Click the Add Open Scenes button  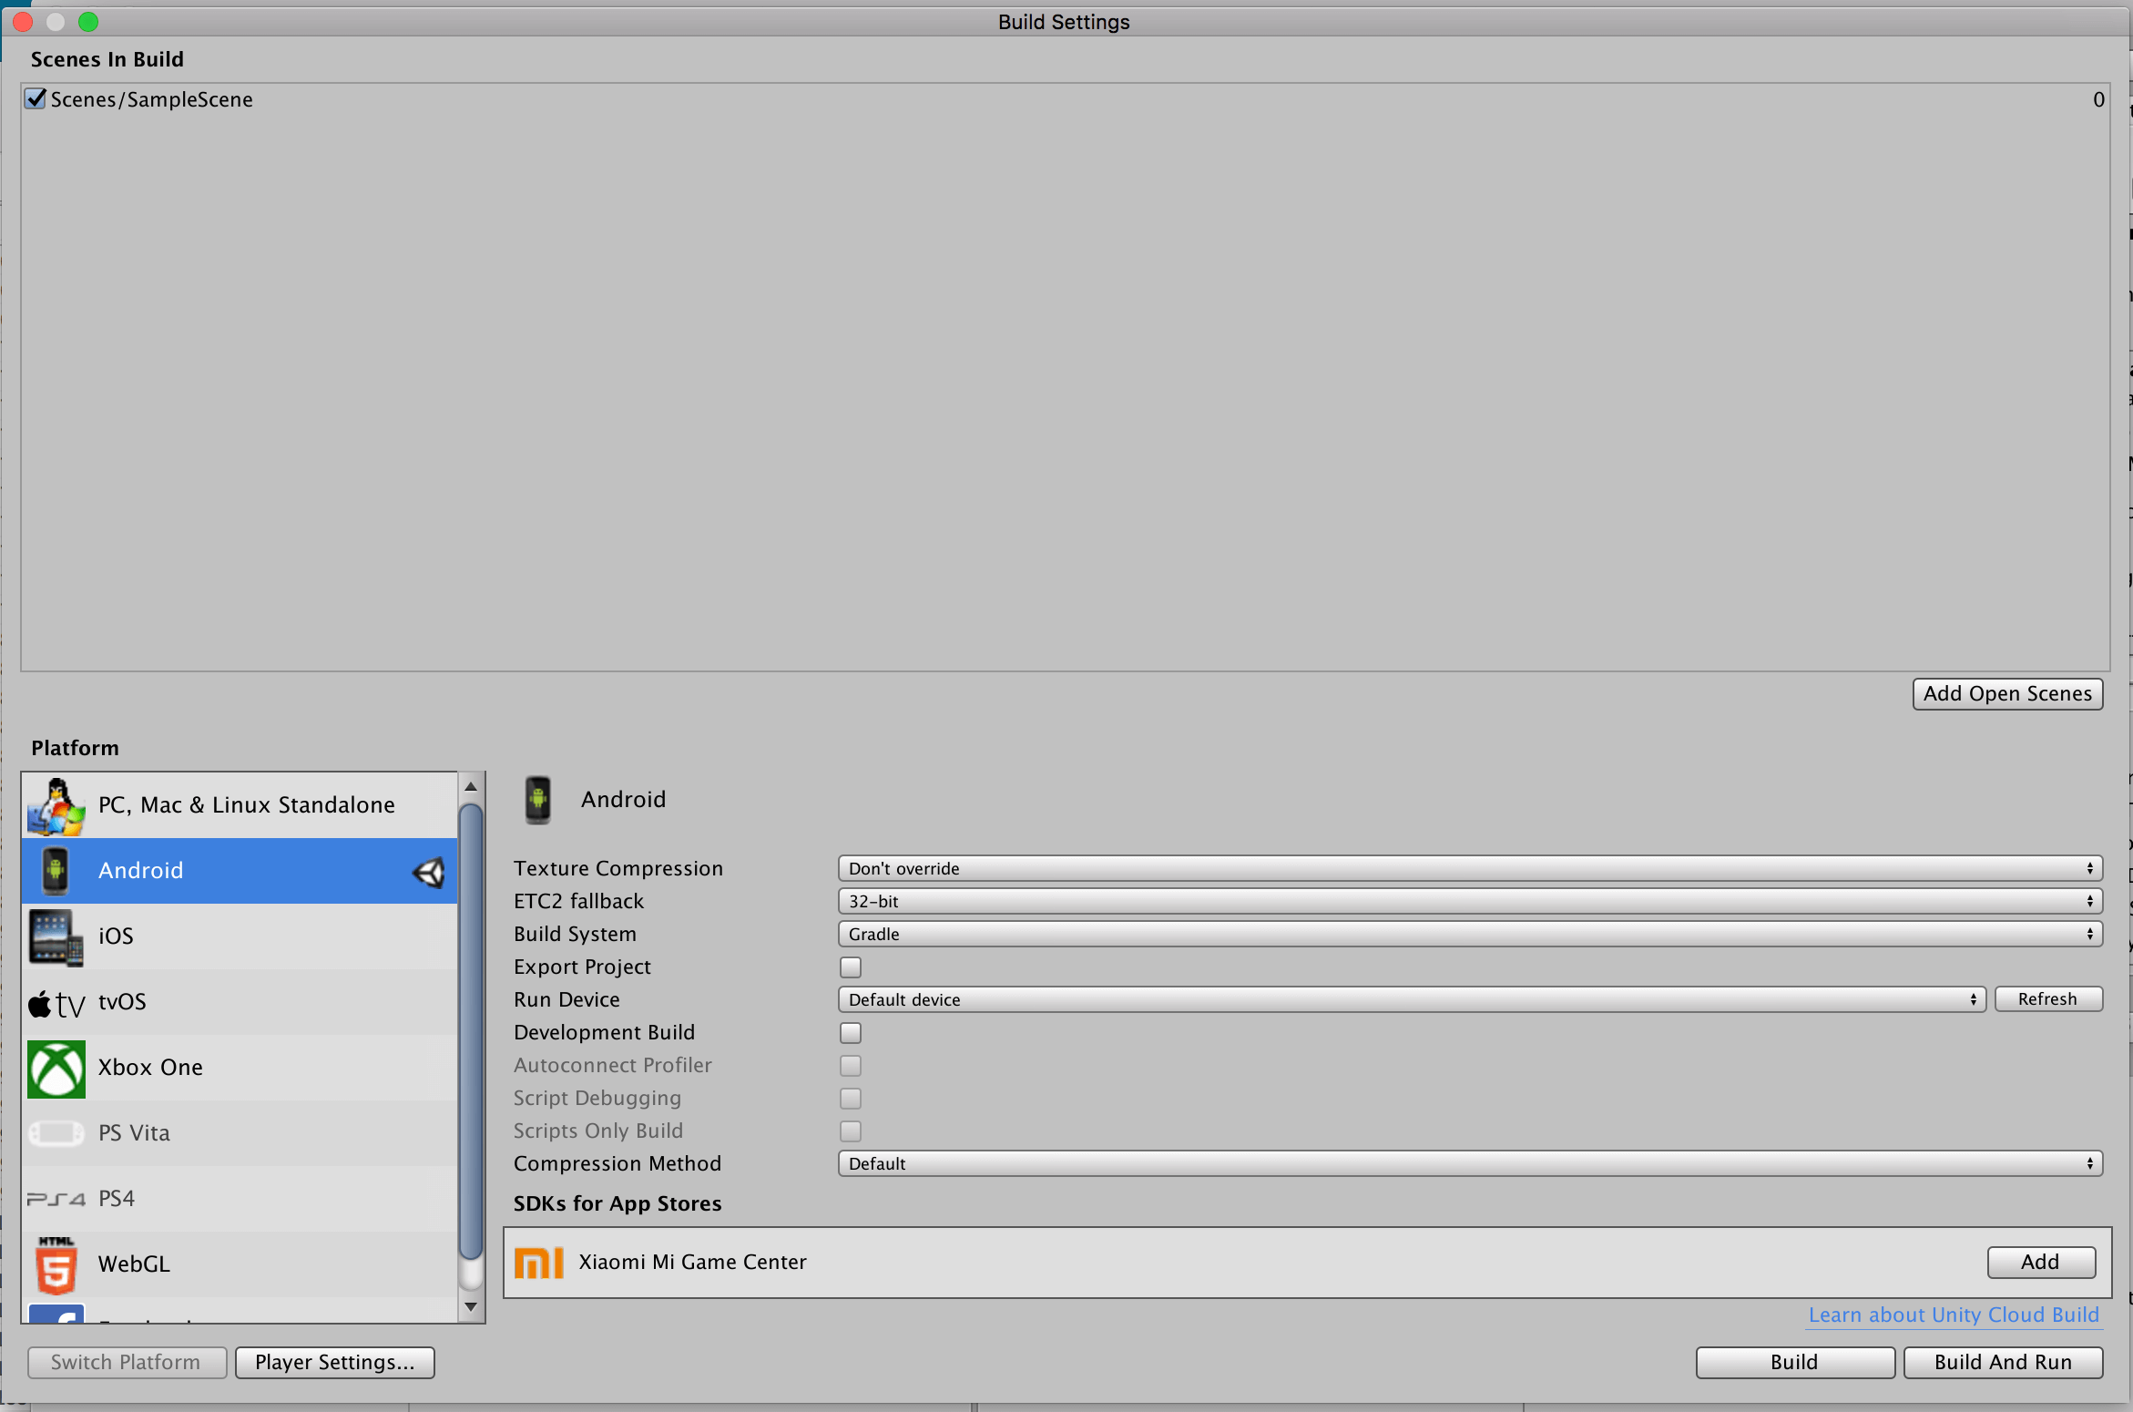coord(2006,693)
